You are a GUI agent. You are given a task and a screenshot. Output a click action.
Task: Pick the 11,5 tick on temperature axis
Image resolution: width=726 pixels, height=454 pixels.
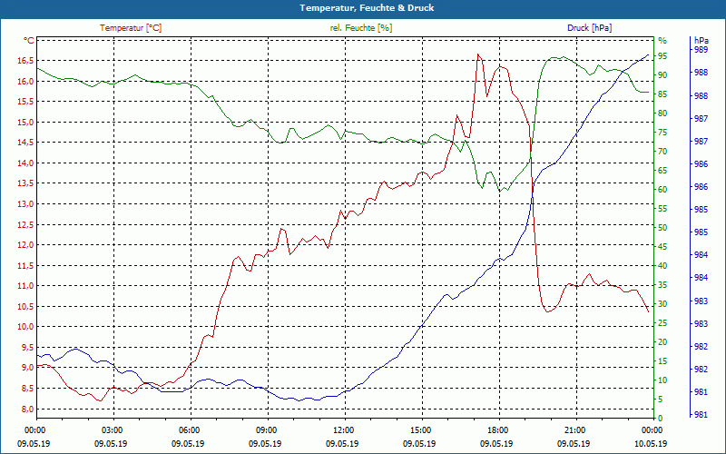point(25,265)
